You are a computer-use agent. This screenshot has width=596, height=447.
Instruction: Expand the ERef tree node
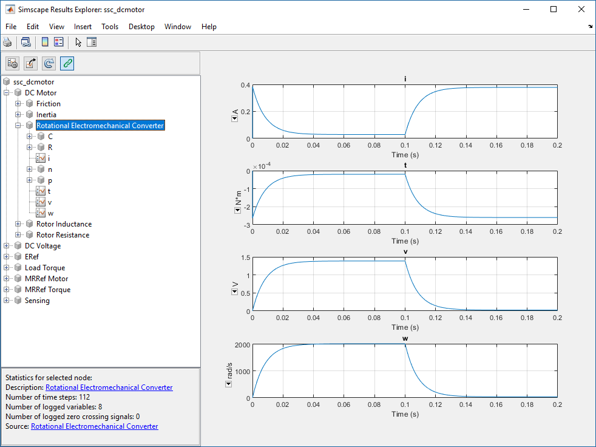(x=7, y=257)
